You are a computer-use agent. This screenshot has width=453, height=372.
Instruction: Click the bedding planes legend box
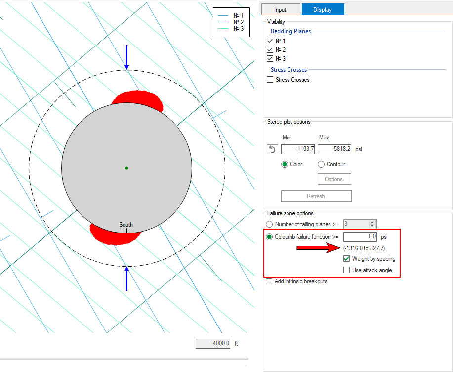point(231,22)
